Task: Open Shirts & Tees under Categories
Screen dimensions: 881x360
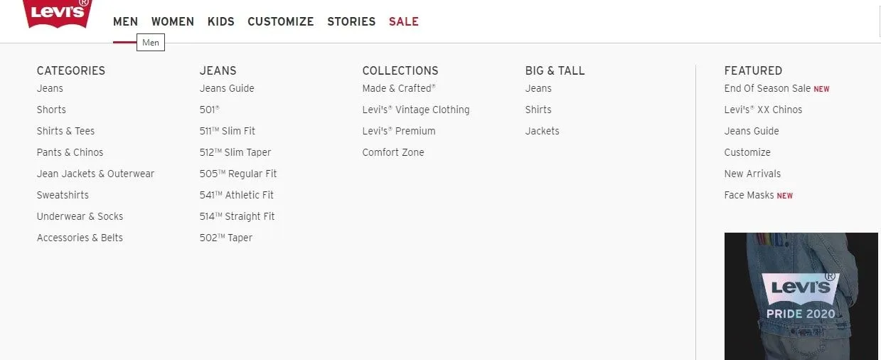Action: (x=66, y=131)
